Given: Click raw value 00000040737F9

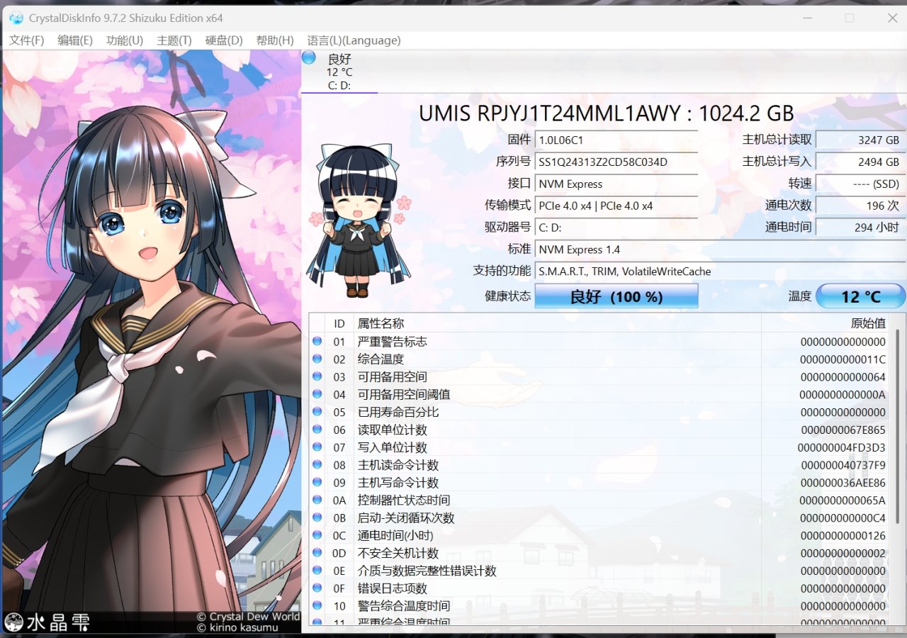Looking at the screenshot, I should 843,465.
